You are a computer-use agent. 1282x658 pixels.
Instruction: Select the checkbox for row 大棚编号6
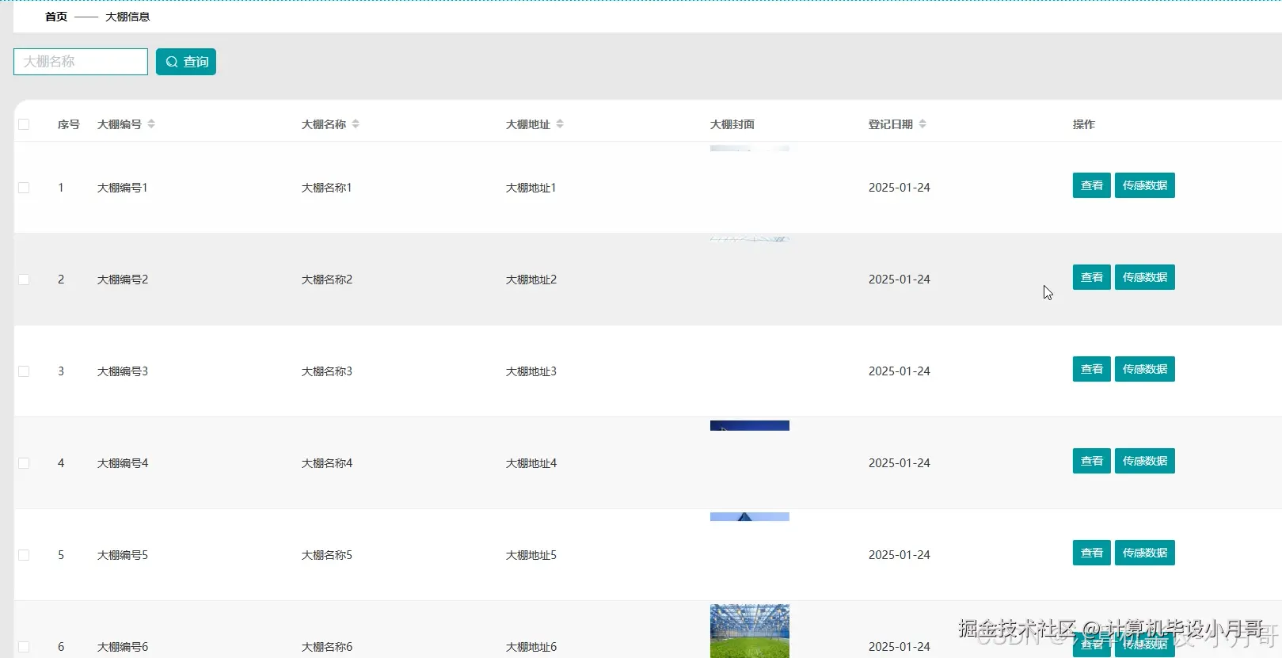pos(24,647)
